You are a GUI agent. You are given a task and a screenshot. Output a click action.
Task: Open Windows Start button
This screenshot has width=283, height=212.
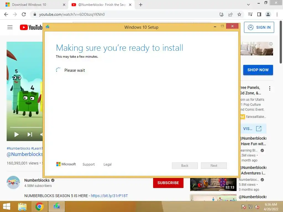click(7, 206)
